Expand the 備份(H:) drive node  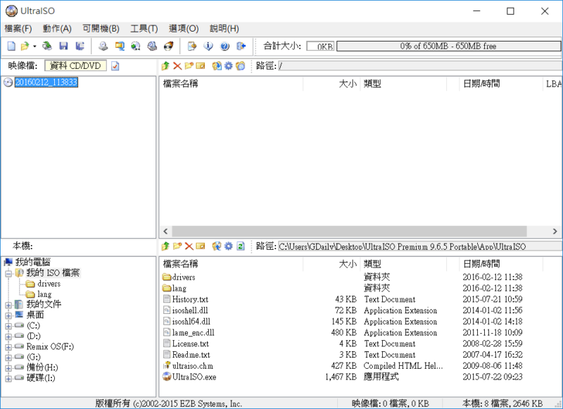click(x=8, y=368)
